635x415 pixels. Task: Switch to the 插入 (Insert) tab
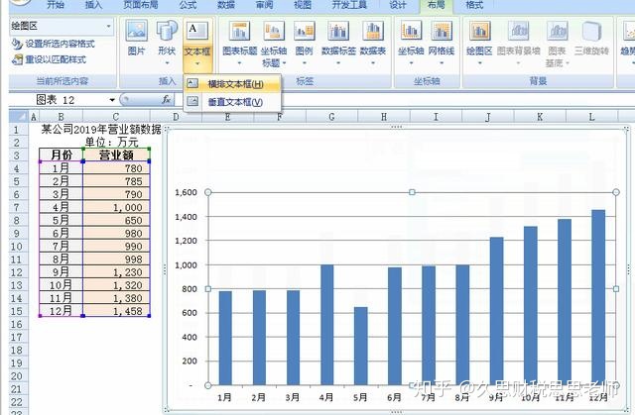[x=93, y=5]
